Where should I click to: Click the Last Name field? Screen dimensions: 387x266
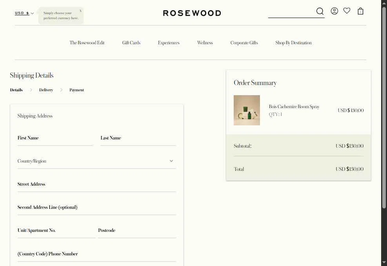(138, 138)
